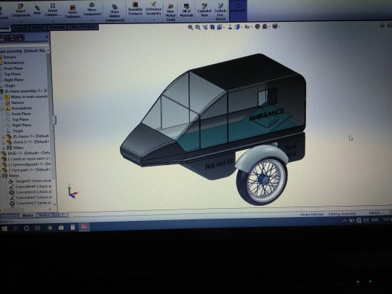
Task: Create a New Motion Study
Action: (x=170, y=12)
